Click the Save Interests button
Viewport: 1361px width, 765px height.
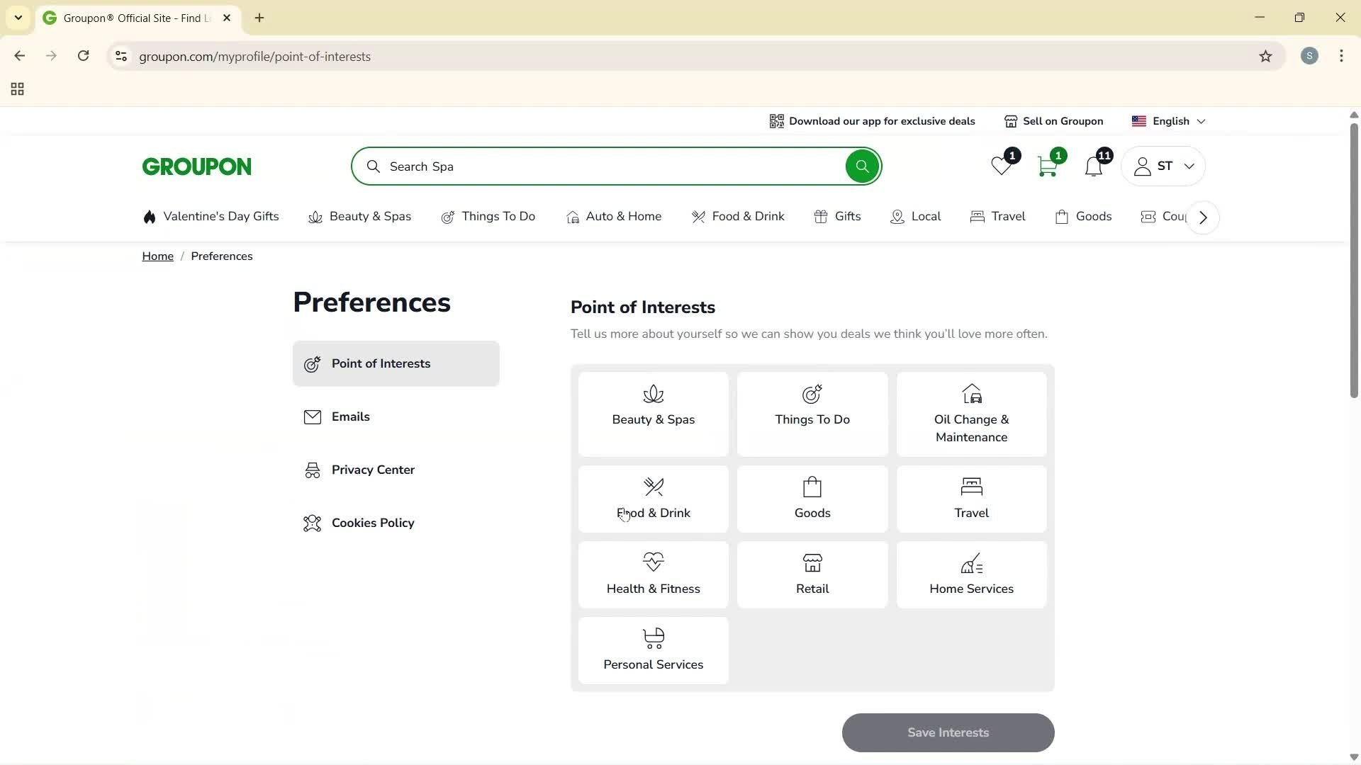(x=948, y=732)
